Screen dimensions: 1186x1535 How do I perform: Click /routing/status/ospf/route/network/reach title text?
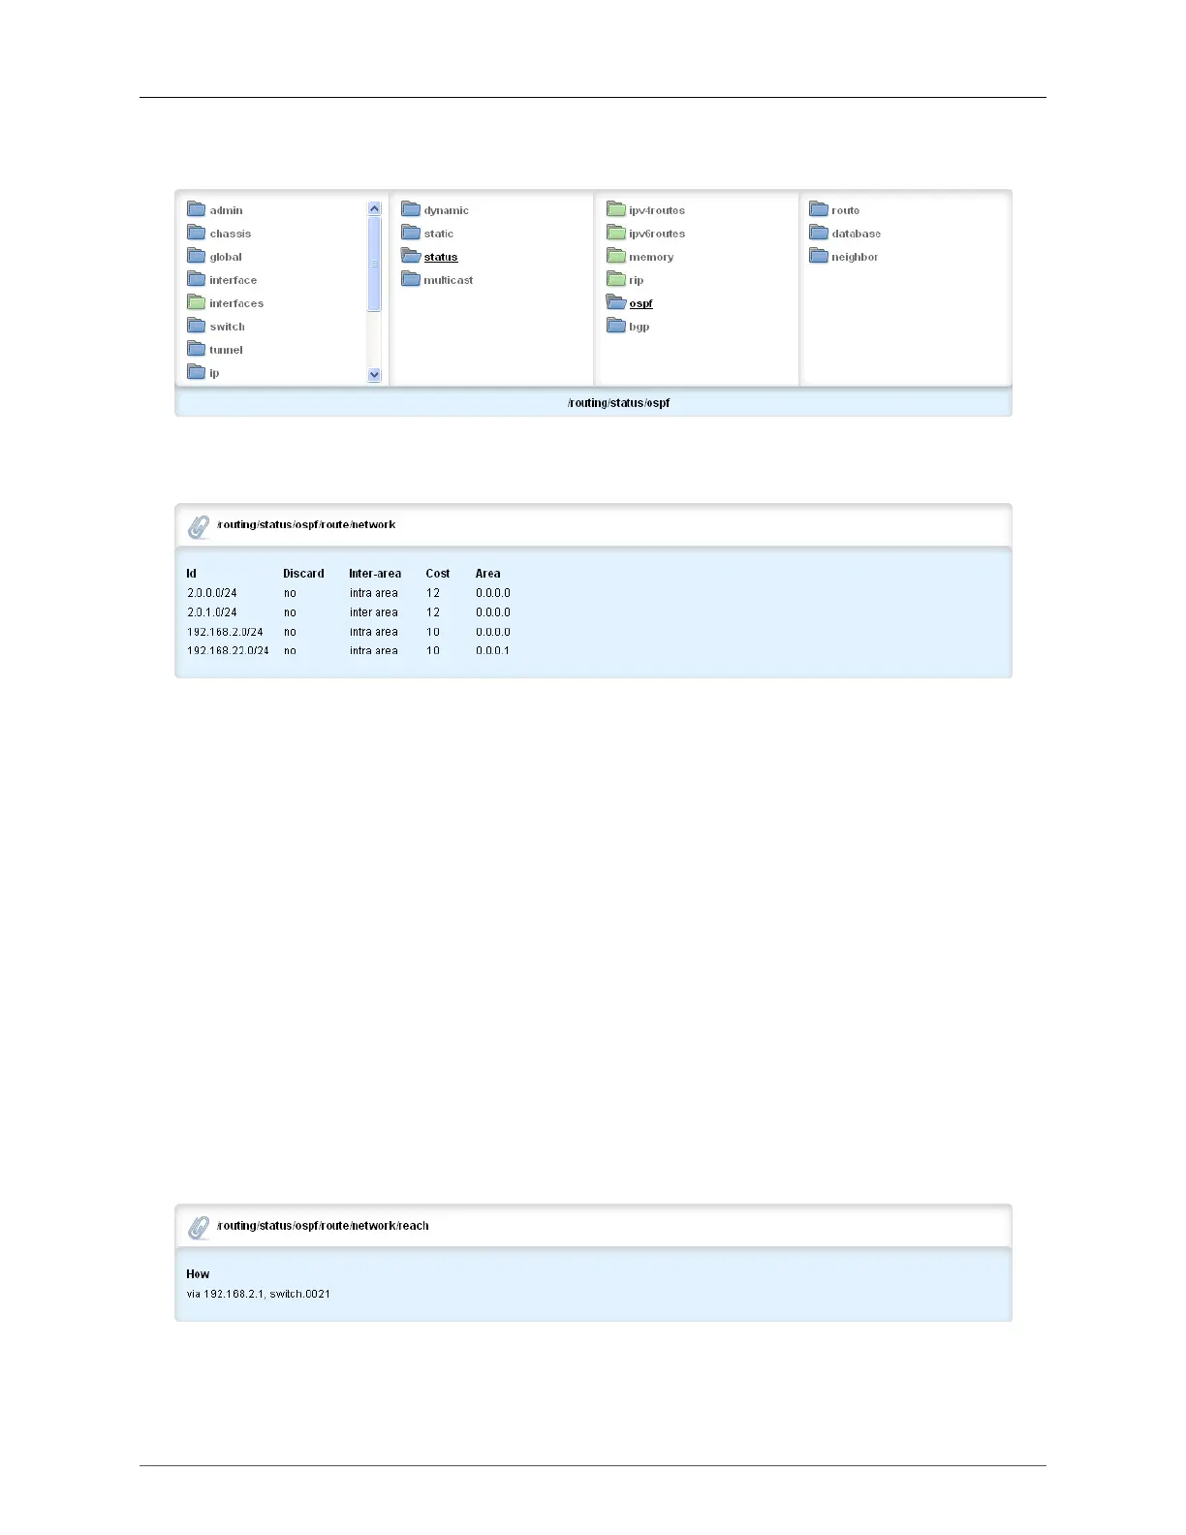coord(323,1226)
